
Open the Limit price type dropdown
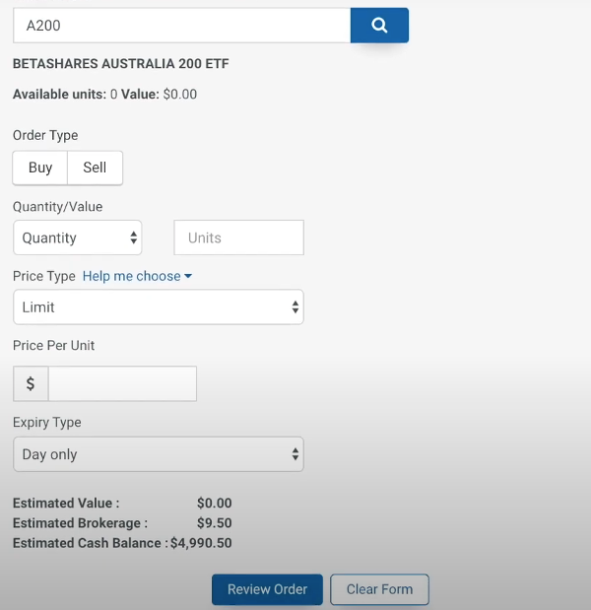[159, 306]
